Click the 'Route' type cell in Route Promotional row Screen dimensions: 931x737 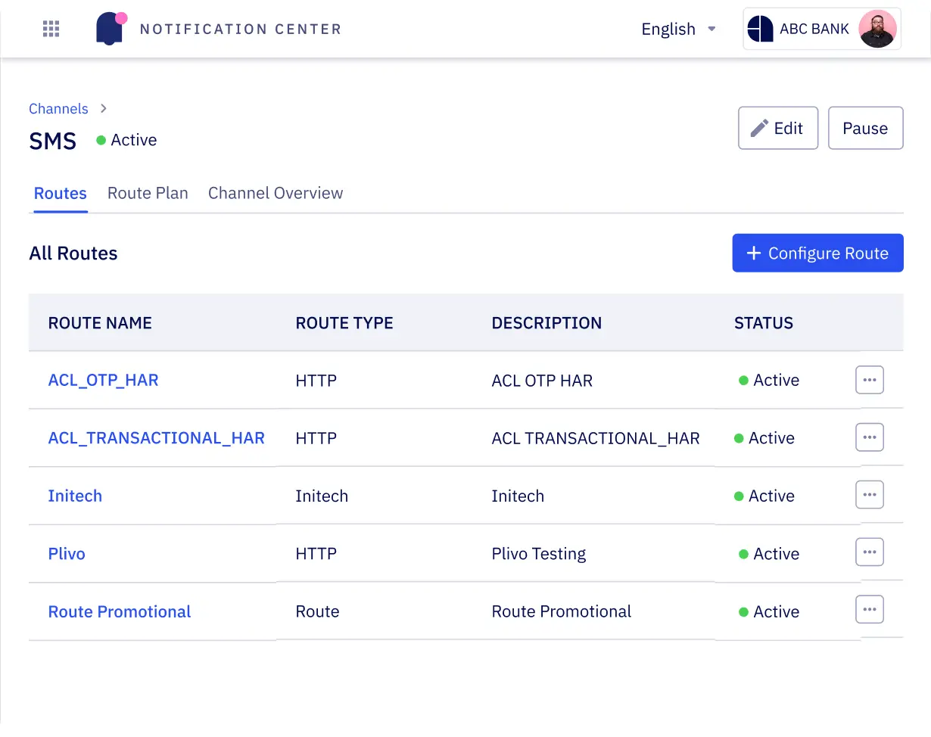click(317, 611)
